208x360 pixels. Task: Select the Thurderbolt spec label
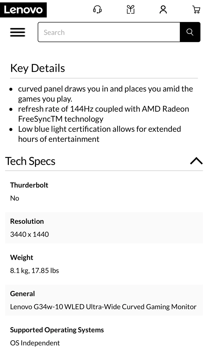pyautogui.click(x=29, y=185)
